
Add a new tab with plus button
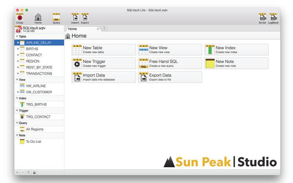104,29
